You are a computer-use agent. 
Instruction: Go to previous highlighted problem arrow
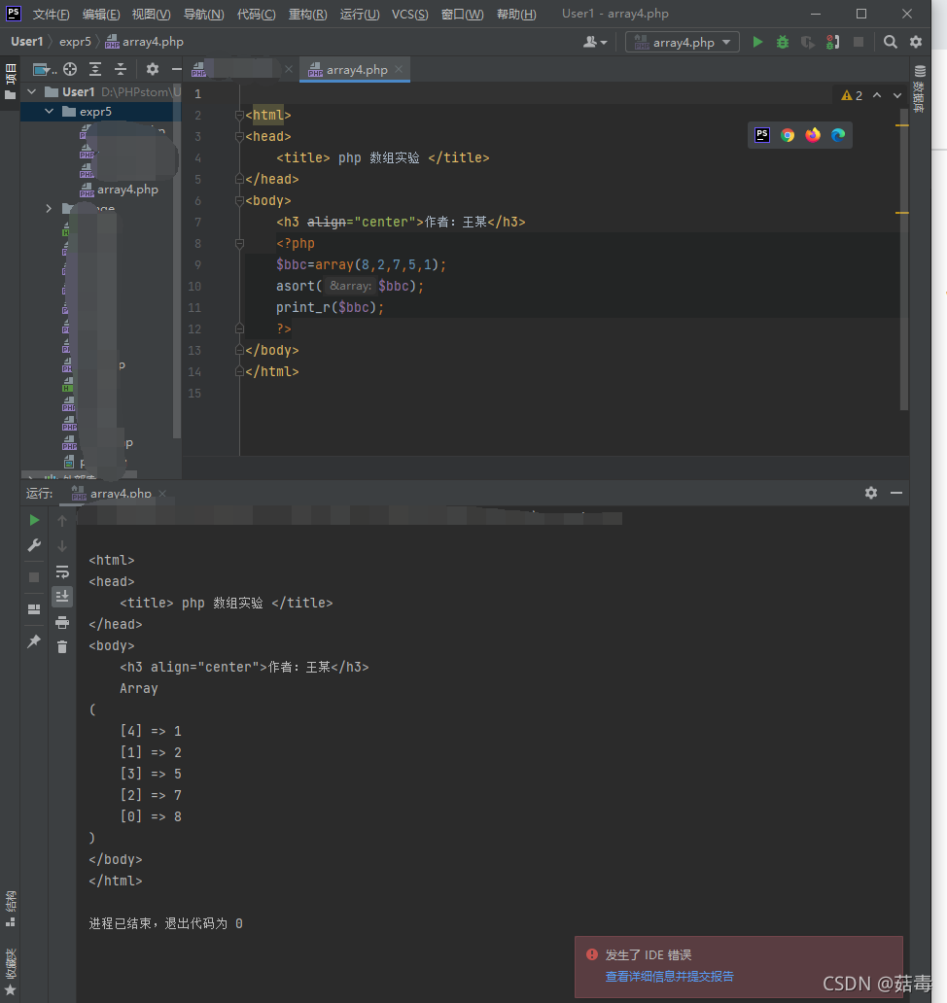point(877,95)
